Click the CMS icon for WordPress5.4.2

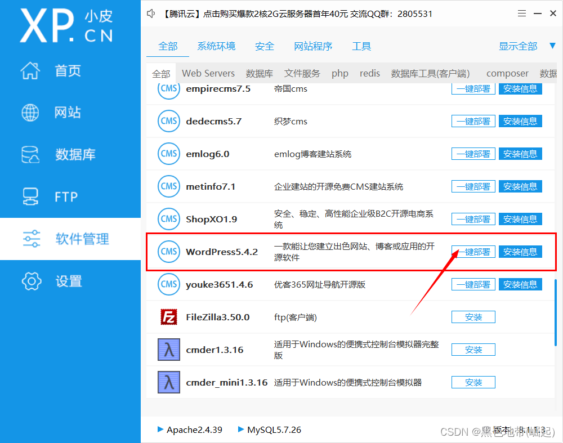click(169, 252)
